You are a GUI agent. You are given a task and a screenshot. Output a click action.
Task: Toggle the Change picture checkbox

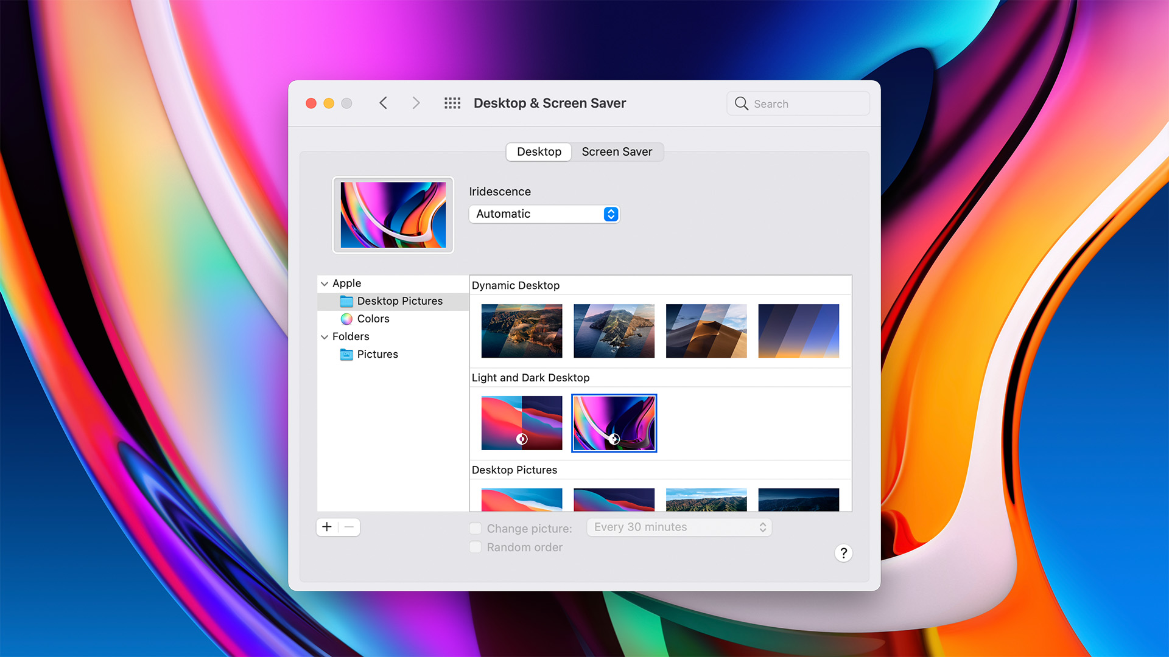pyautogui.click(x=476, y=528)
